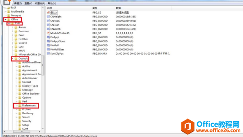243x137 pixels.
Task: Select the CNHeight DWORD value icon
Action: (x=48, y=17)
